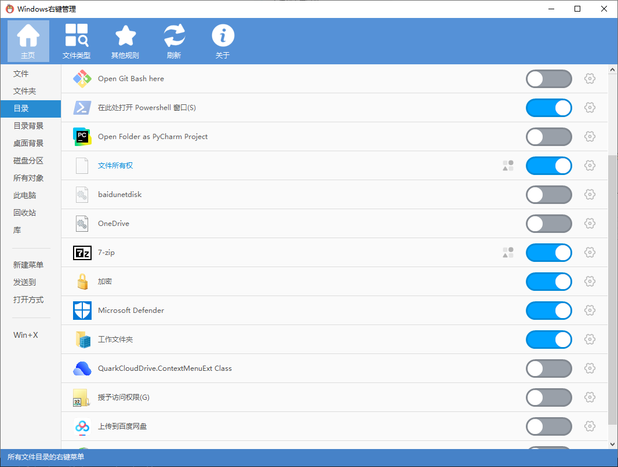Disable the Powershell 窗口 toggle
The width and height of the screenshot is (618, 467).
pyautogui.click(x=548, y=108)
